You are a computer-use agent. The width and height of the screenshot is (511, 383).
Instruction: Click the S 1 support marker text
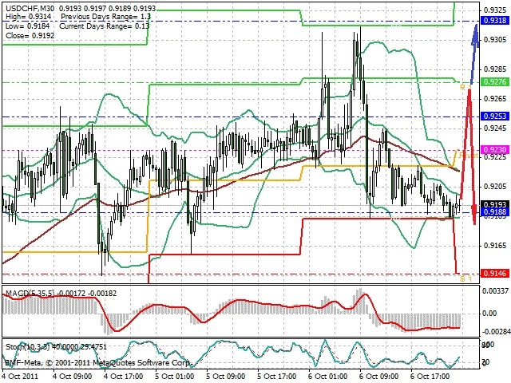(x=466, y=278)
